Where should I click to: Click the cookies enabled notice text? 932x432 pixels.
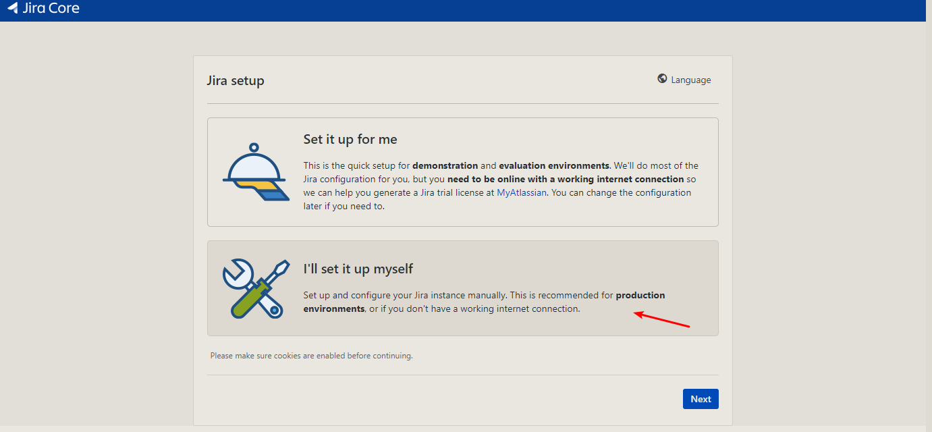(311, 356)
